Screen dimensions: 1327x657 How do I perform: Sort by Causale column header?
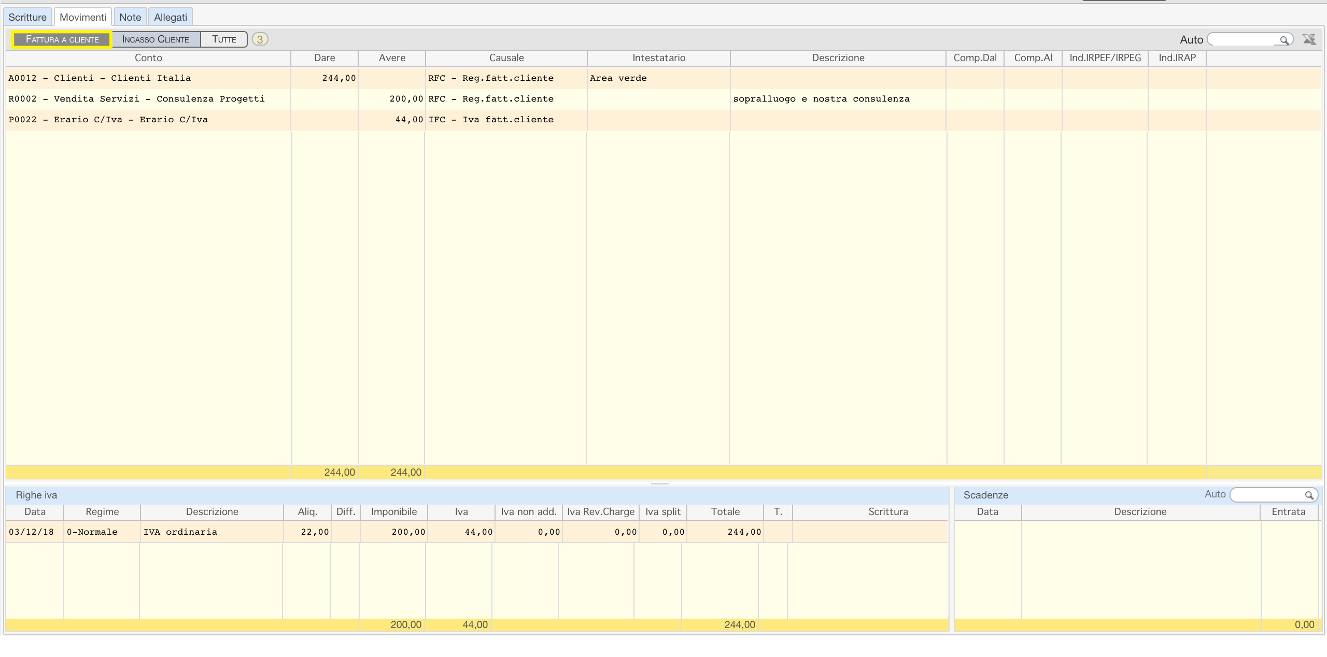click(x=506, y=58)
